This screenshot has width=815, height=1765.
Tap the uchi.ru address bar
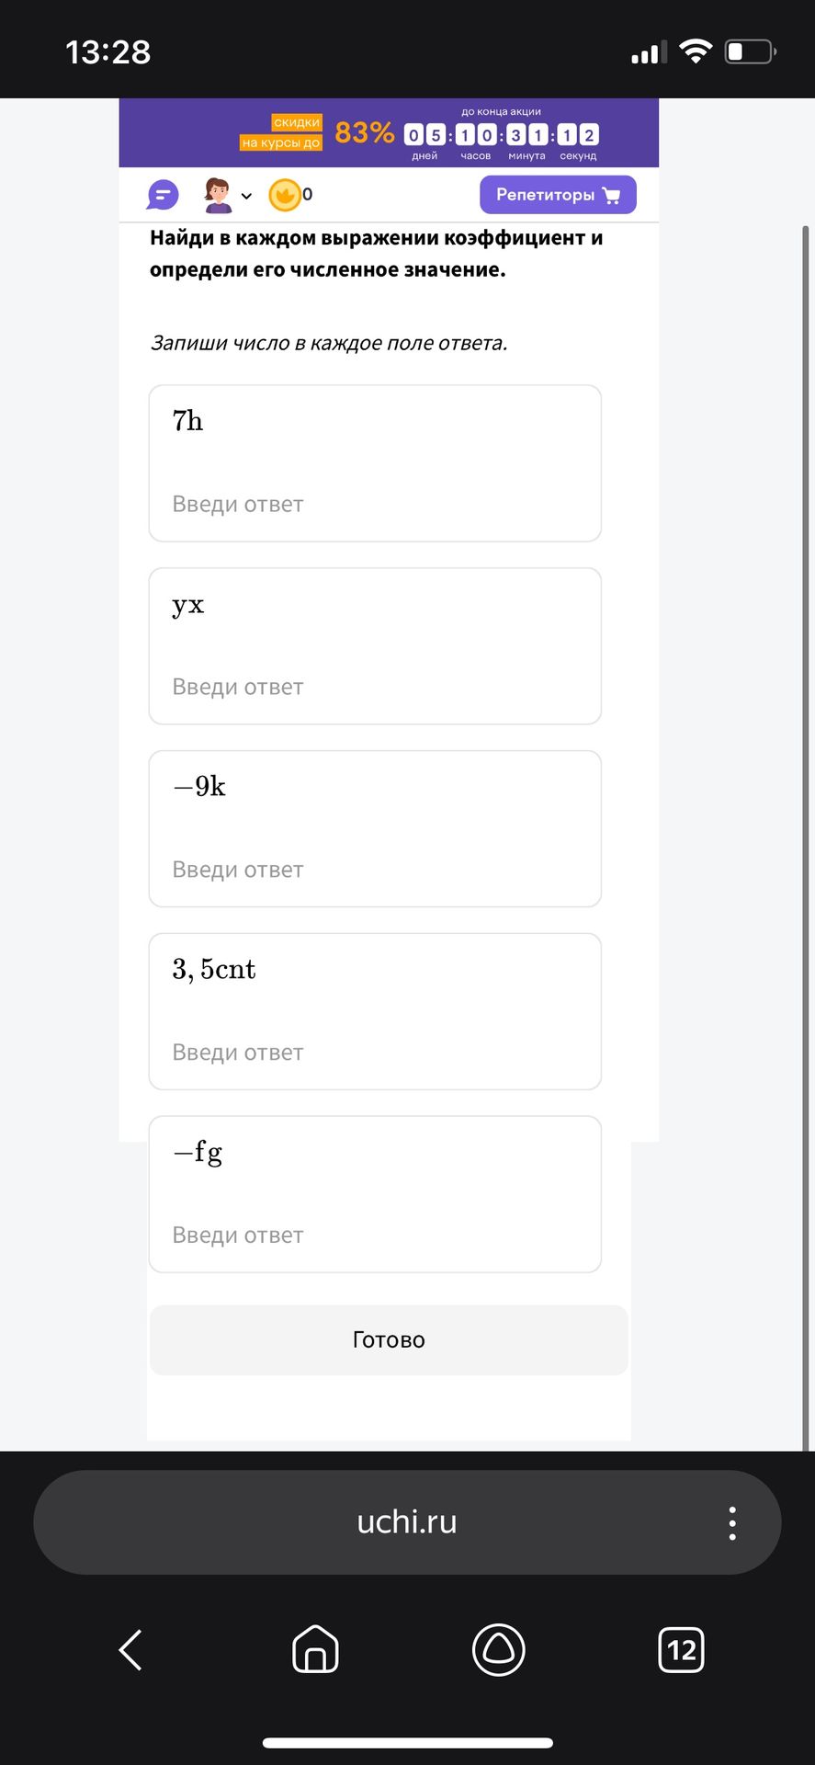[407, 1522]
